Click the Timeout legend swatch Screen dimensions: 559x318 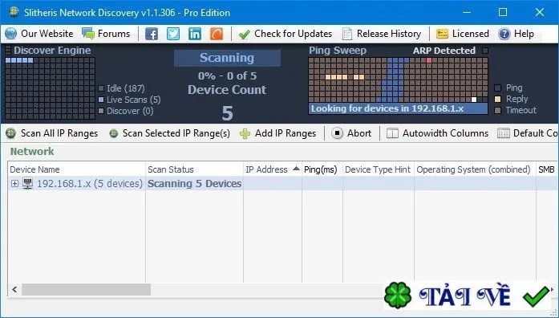point(498,110)
